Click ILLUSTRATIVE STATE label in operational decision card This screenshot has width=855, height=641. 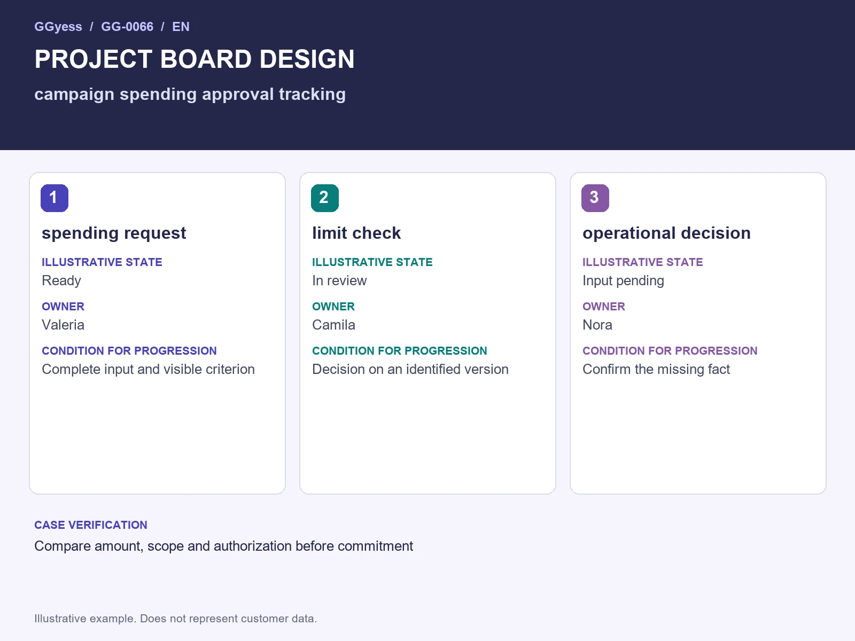643,262
